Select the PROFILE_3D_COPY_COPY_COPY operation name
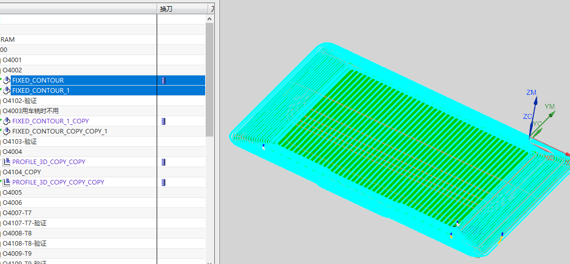This screenshot has width=570, height=264. [58, 182]
